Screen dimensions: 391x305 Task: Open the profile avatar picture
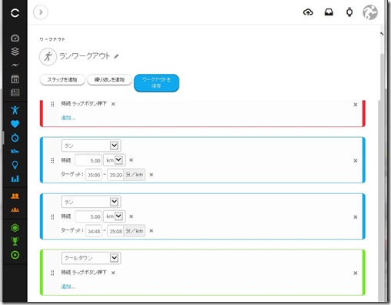point(370,12)
